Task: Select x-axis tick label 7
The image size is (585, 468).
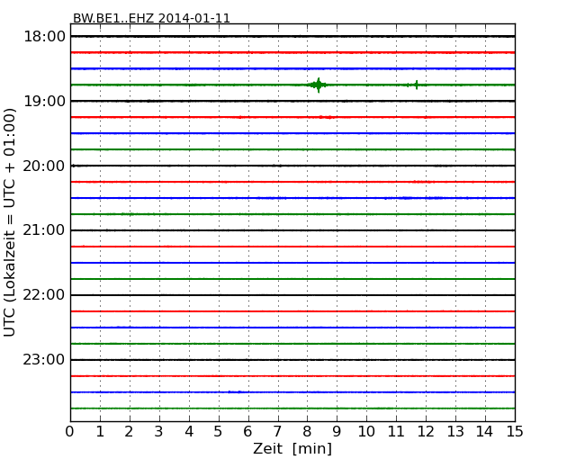Action: (277, 432)
